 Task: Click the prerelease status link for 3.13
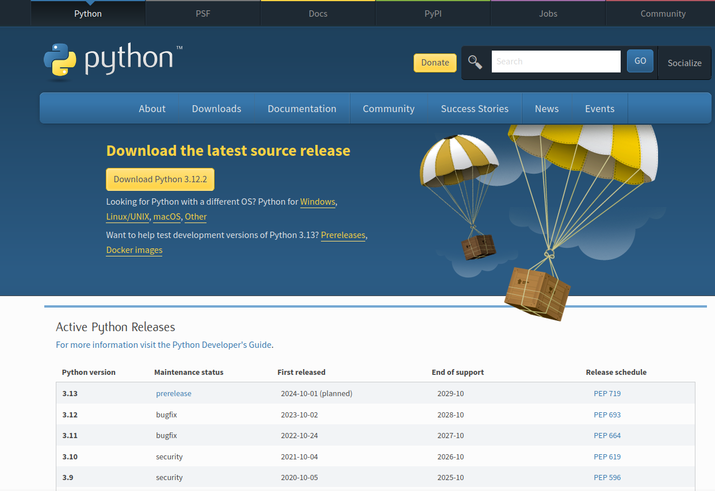pos(174,394)
